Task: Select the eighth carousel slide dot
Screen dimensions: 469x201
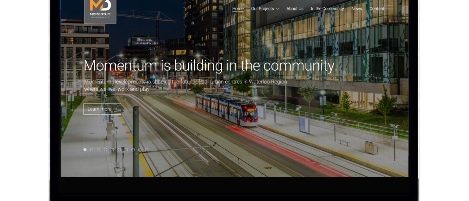Action: 133,150
